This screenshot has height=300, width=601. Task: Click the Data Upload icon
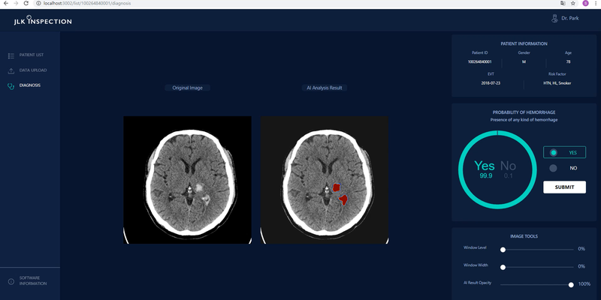11,70
